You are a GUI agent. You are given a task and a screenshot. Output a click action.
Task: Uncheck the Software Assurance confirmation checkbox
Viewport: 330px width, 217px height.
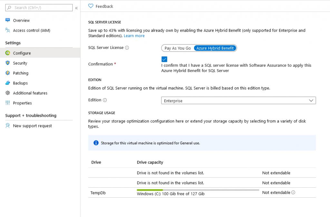(164, 59)
